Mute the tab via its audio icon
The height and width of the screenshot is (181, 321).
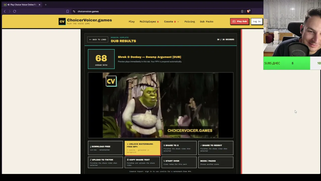coord(9,5)
